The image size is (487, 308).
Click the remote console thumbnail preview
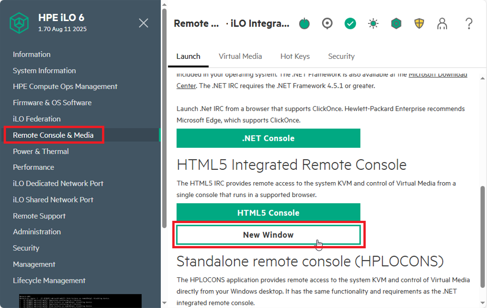[x=80, y=301]
